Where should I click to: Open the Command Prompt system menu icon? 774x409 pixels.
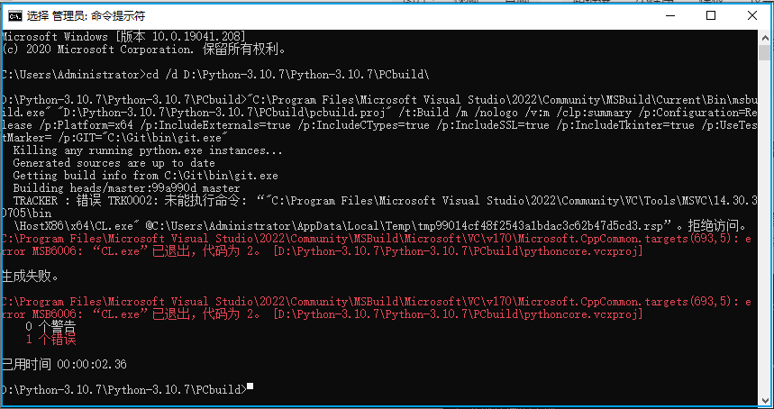coord(14,16)
